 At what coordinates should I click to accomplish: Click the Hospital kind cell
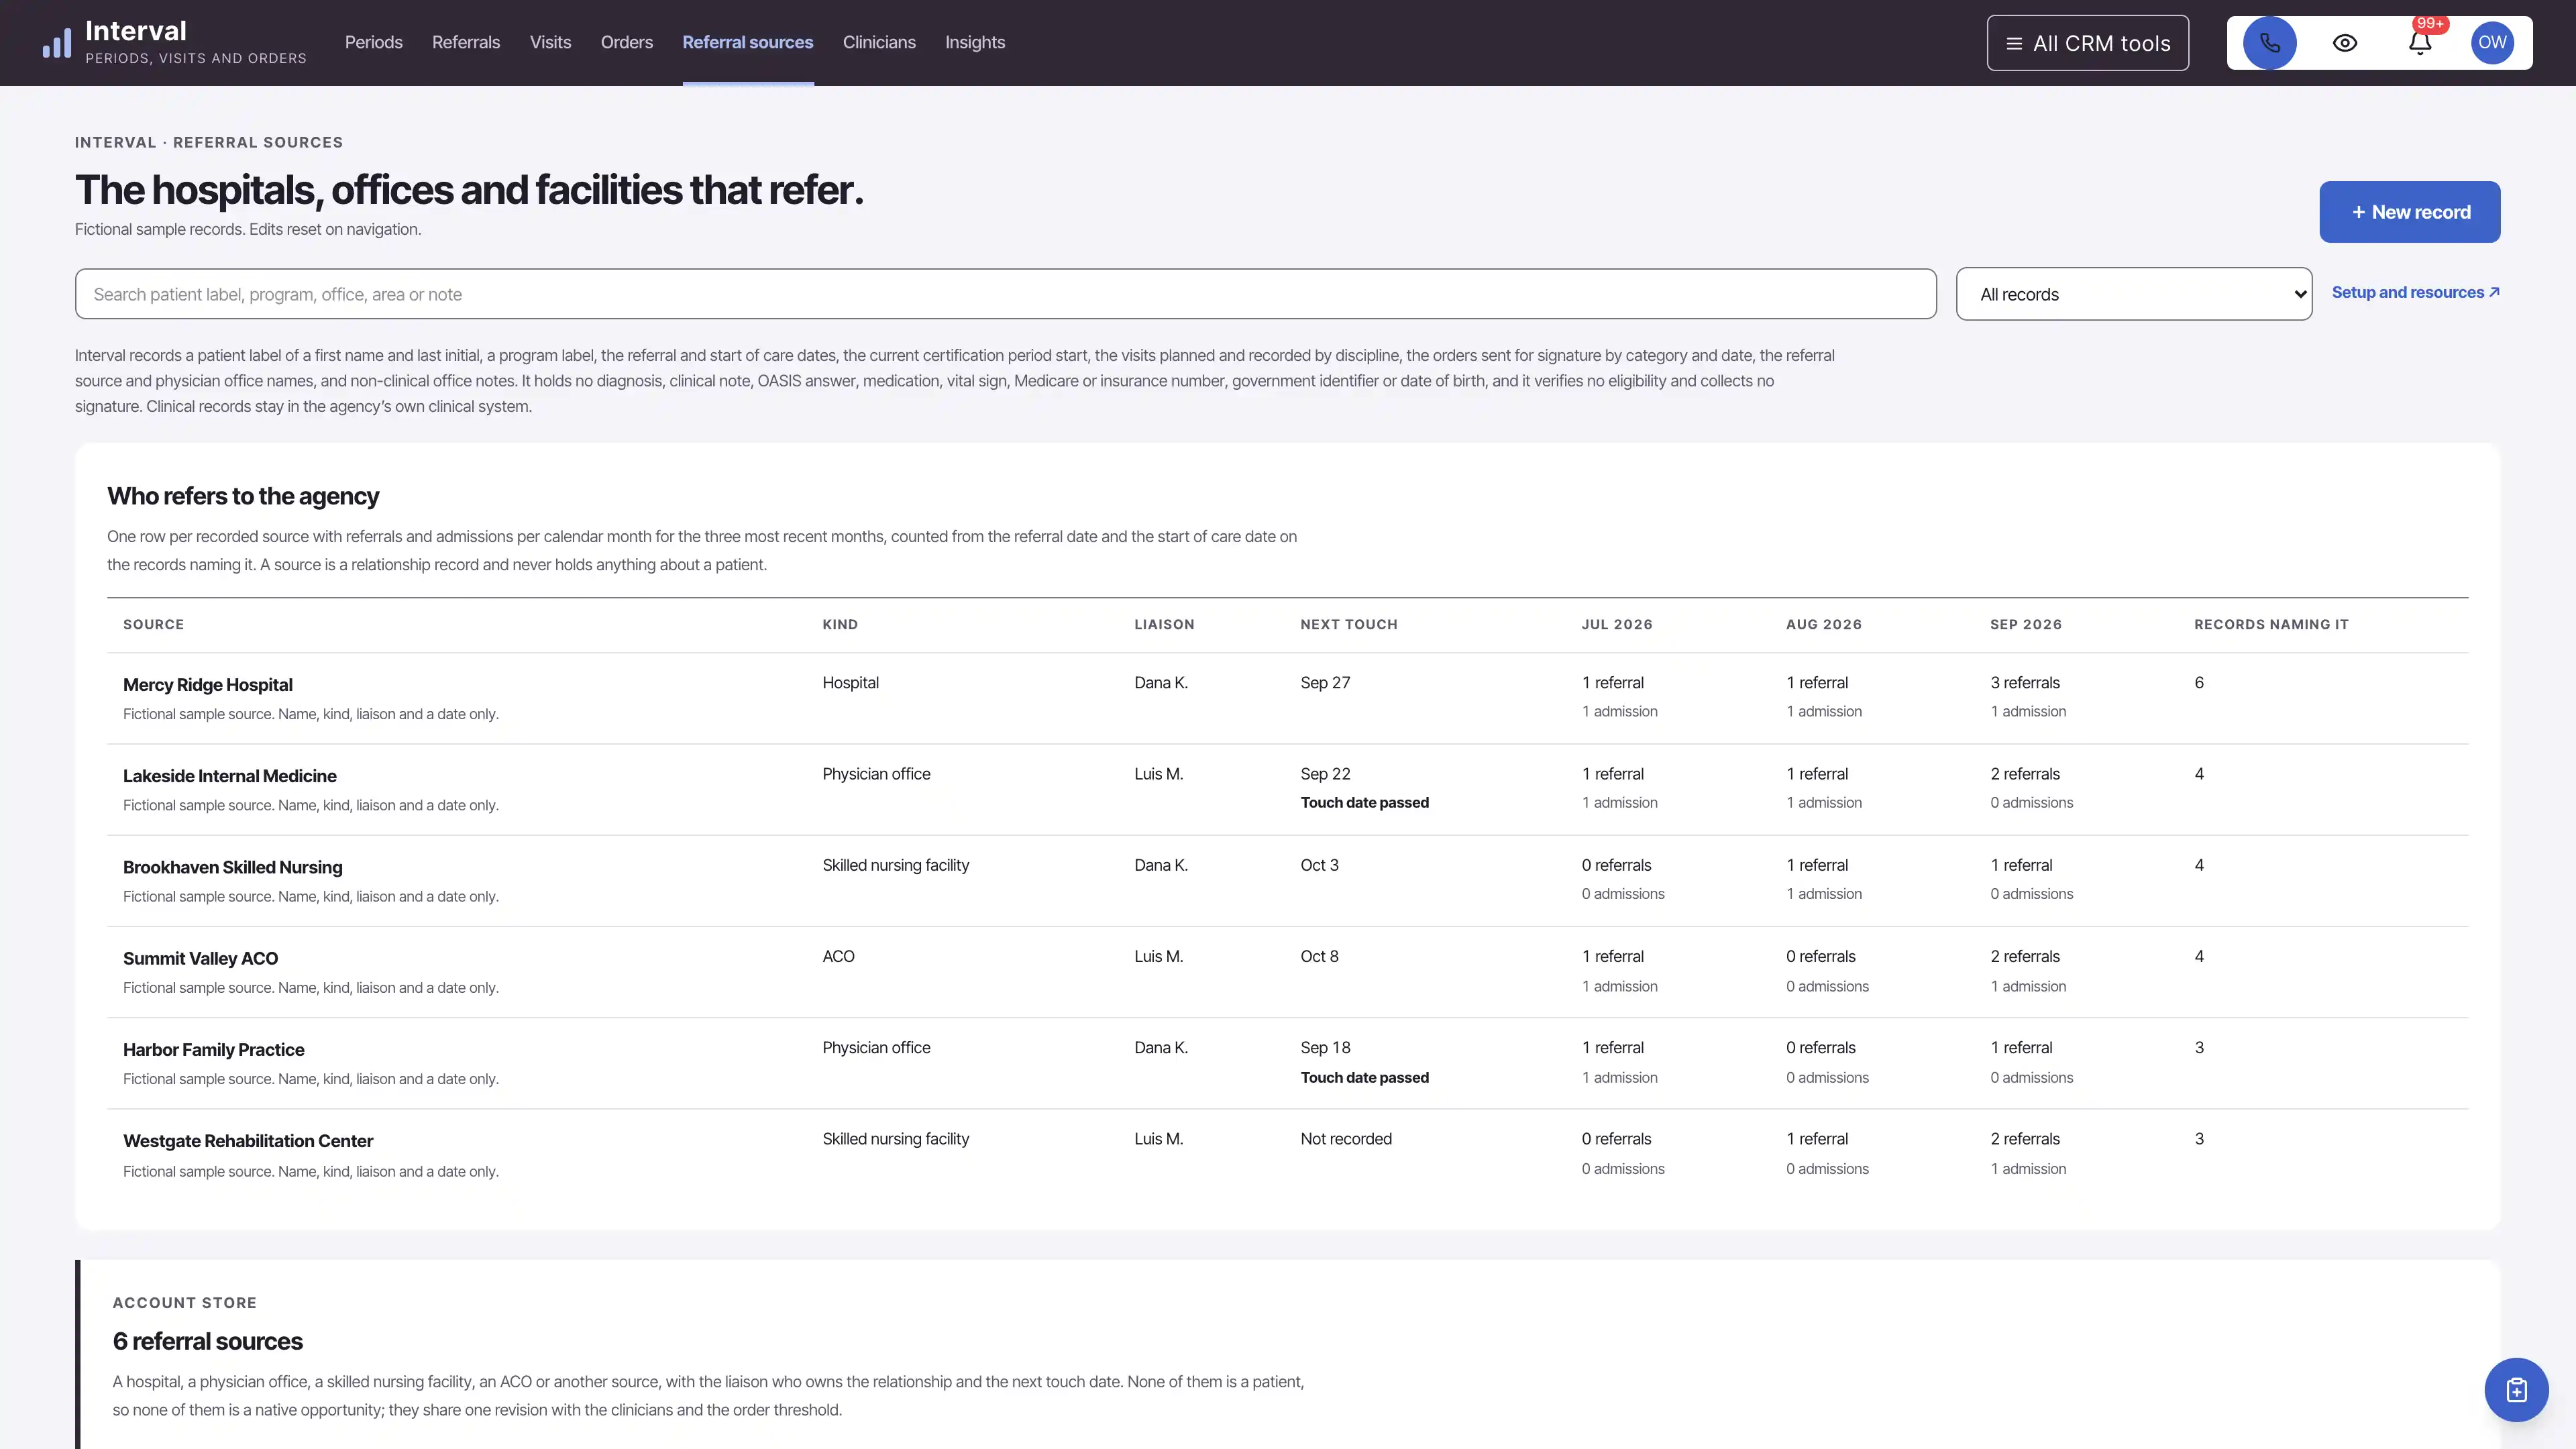pyautogui.click(x=850, y=683)
